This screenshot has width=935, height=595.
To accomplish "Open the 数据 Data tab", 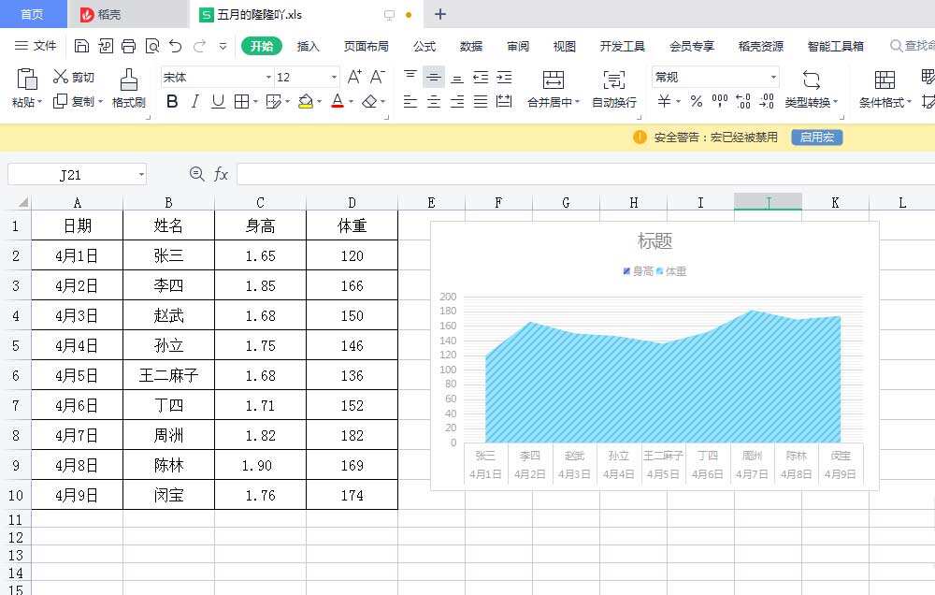I will point(470,46).
